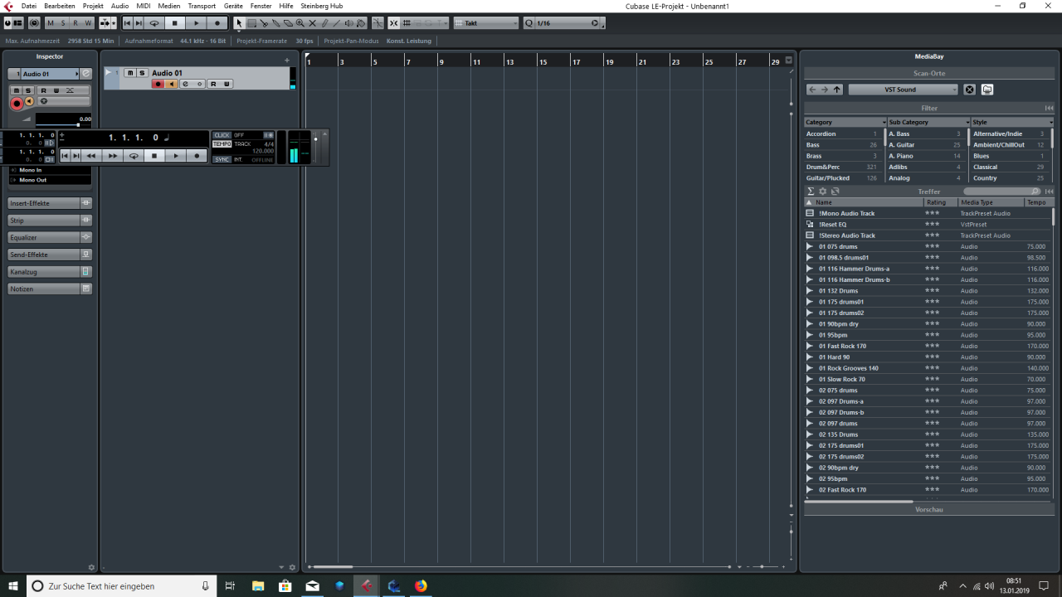Click MediaBay remove location X icon
This screenshot has height=597, width=1062.
click(x=969, y=90)
